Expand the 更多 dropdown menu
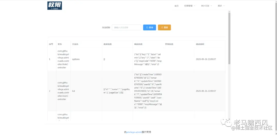The image size is (277, 135). click(221, 6)
